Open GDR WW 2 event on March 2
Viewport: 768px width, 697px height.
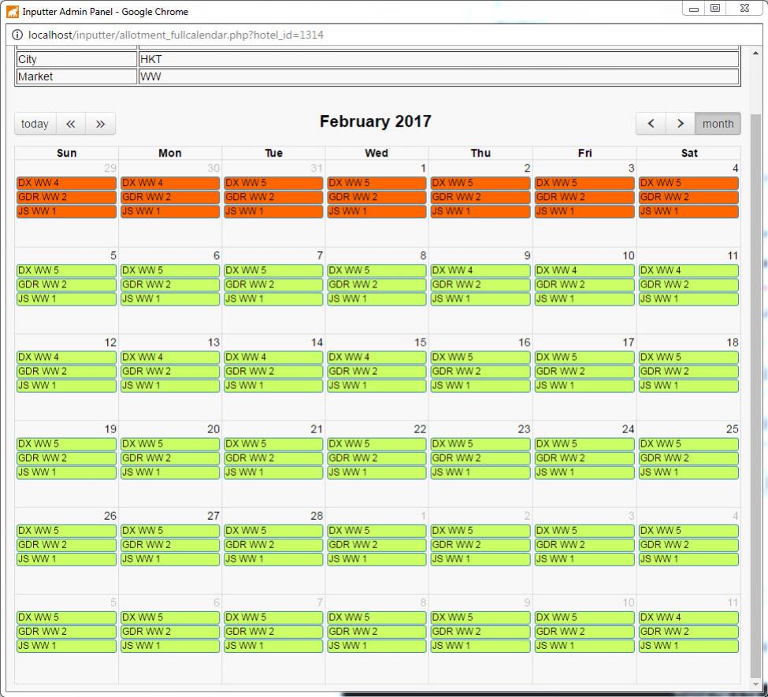pos(480,545)
